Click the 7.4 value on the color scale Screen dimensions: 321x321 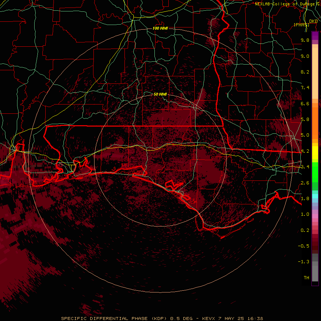tap(305, 88)
